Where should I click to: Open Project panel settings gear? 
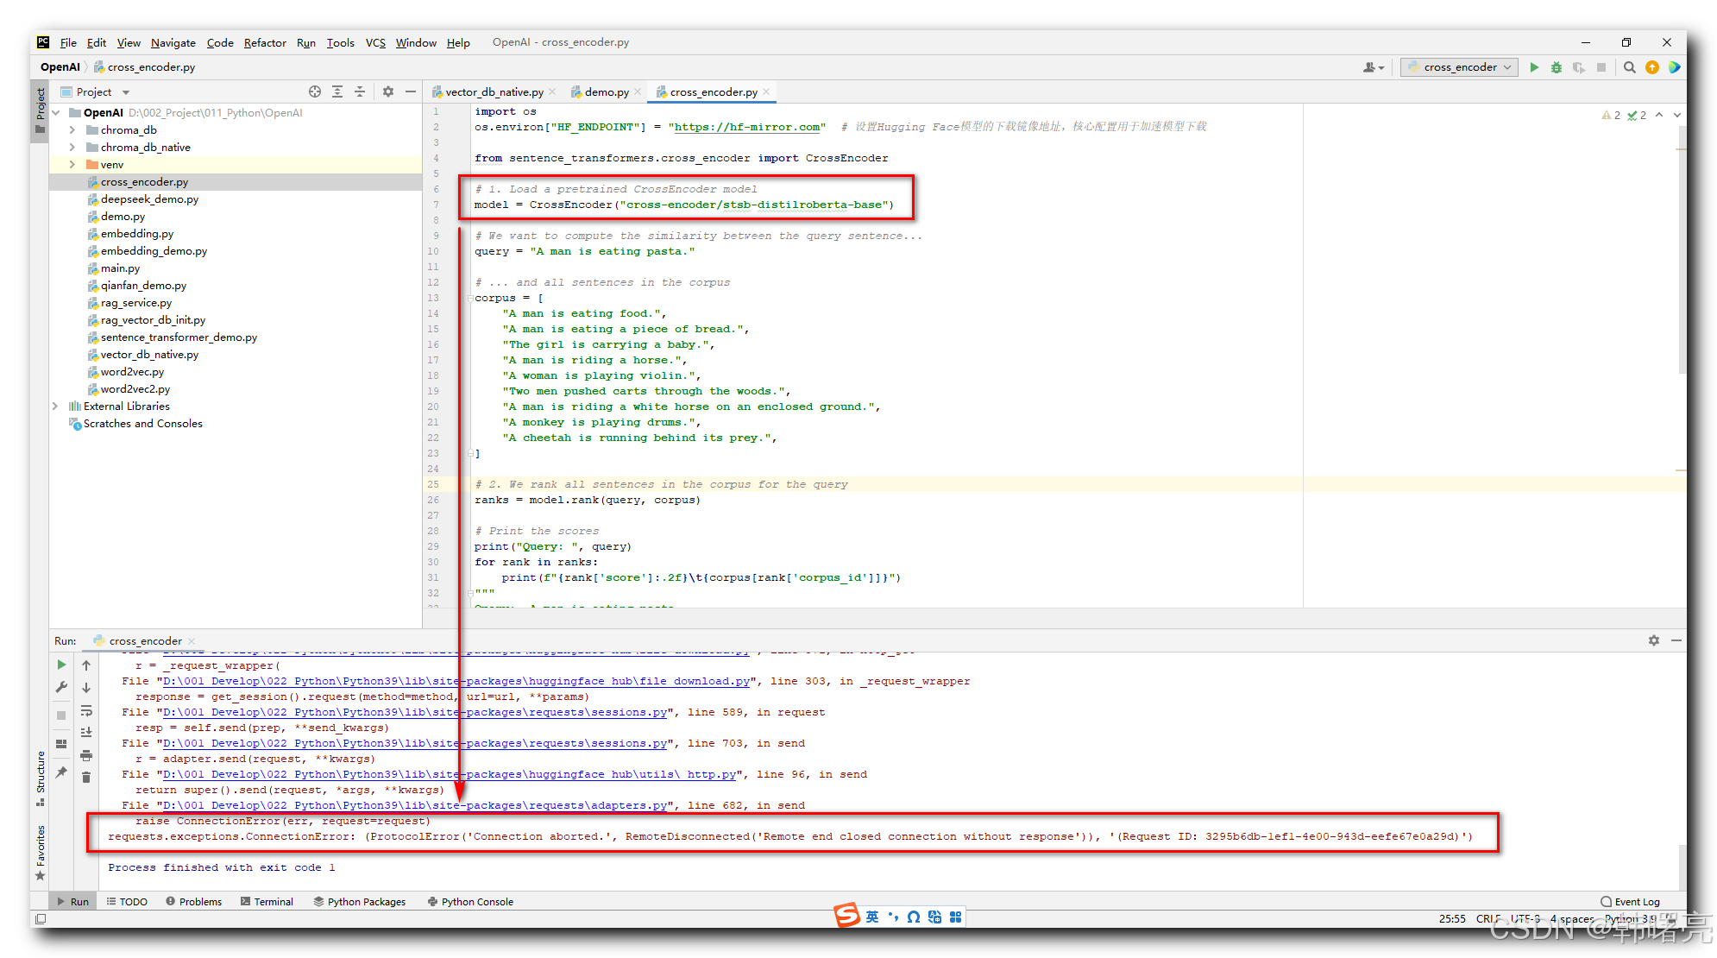[x=388, y=91]
